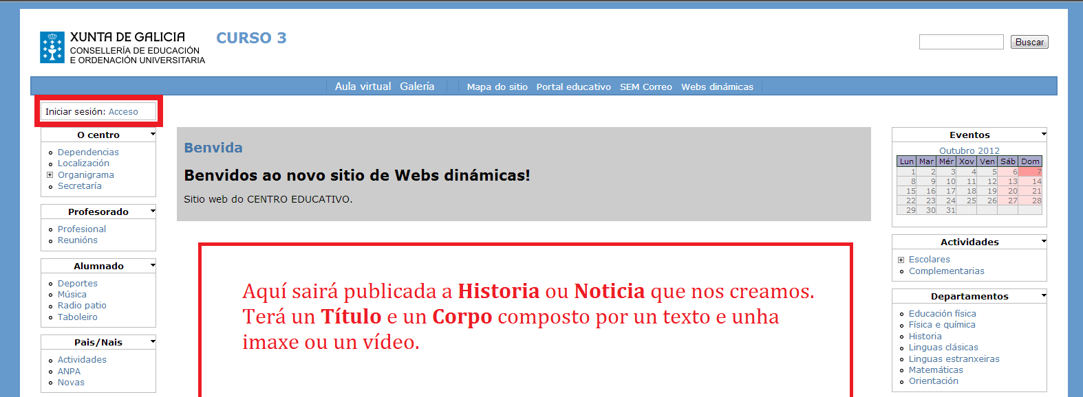
Task: Click the Acceso login link
Action: 123,112
